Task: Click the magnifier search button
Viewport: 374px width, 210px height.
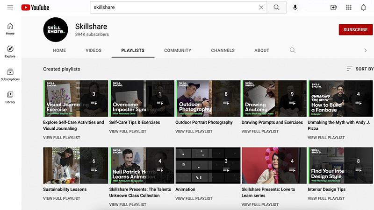Action: point(277,7)
